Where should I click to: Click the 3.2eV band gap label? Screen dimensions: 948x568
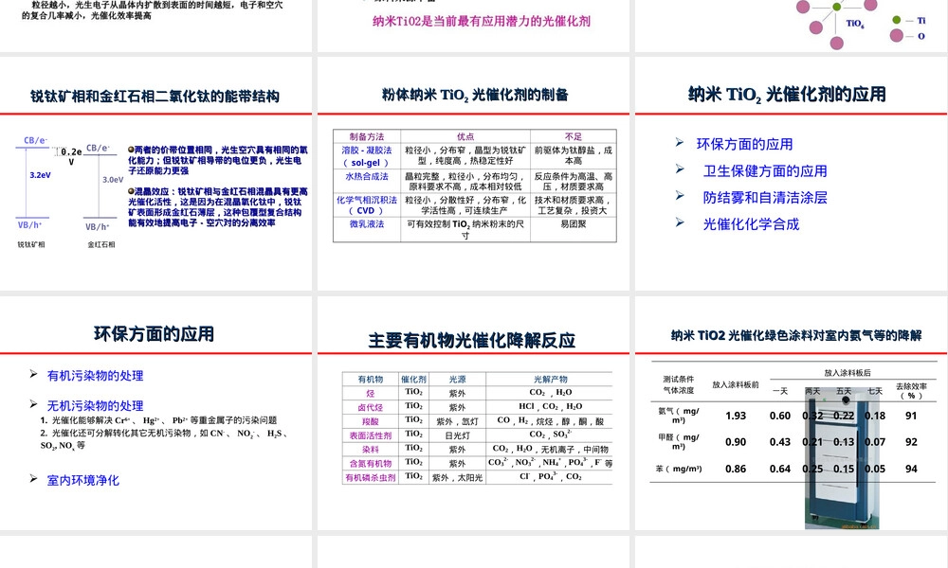(41, 175)
